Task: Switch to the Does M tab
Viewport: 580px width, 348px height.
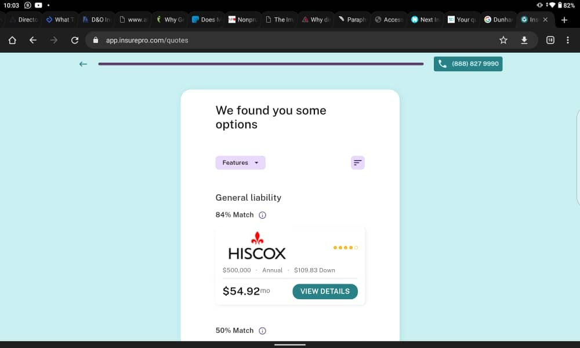Action: [x=206, y=20]
